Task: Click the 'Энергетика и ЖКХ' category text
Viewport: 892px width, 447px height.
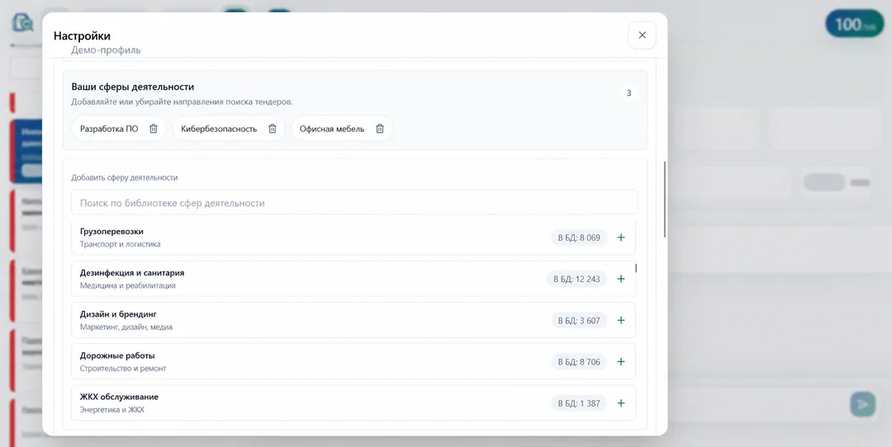Action: coord(112,410)
